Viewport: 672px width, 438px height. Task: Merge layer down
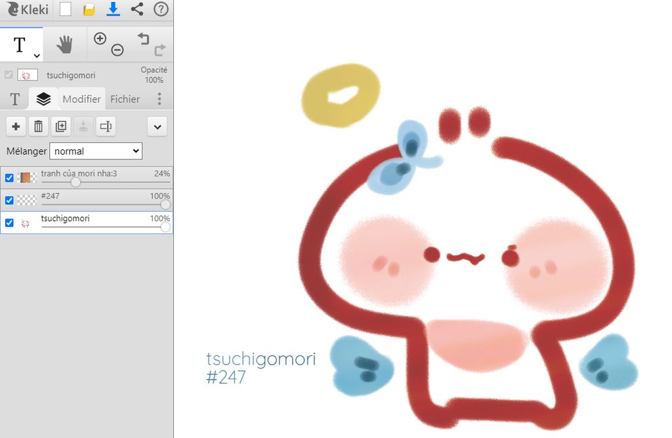[x=83, y=127]
